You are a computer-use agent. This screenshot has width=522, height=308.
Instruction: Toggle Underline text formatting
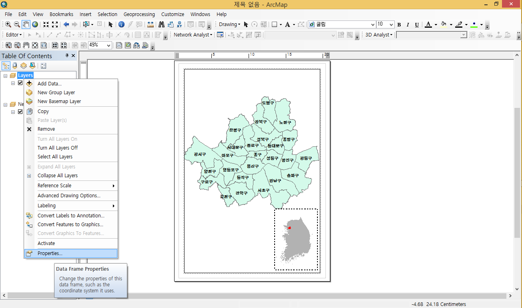[417, 25]
